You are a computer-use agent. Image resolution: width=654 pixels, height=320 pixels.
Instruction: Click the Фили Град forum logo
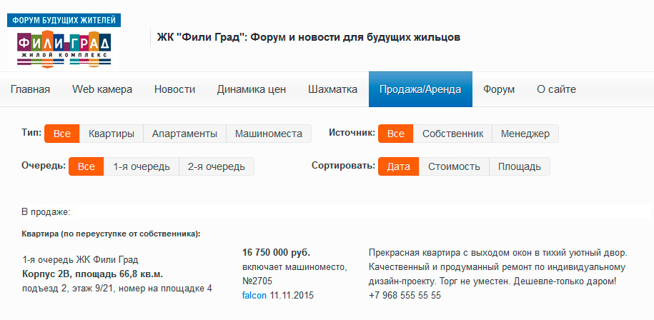[64, 40]
